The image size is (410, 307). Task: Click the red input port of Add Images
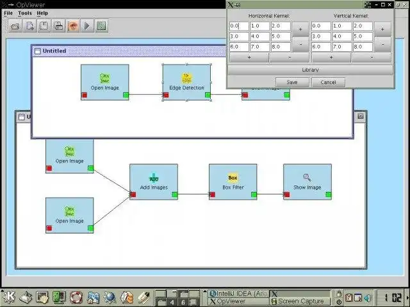tap(133, 194)
